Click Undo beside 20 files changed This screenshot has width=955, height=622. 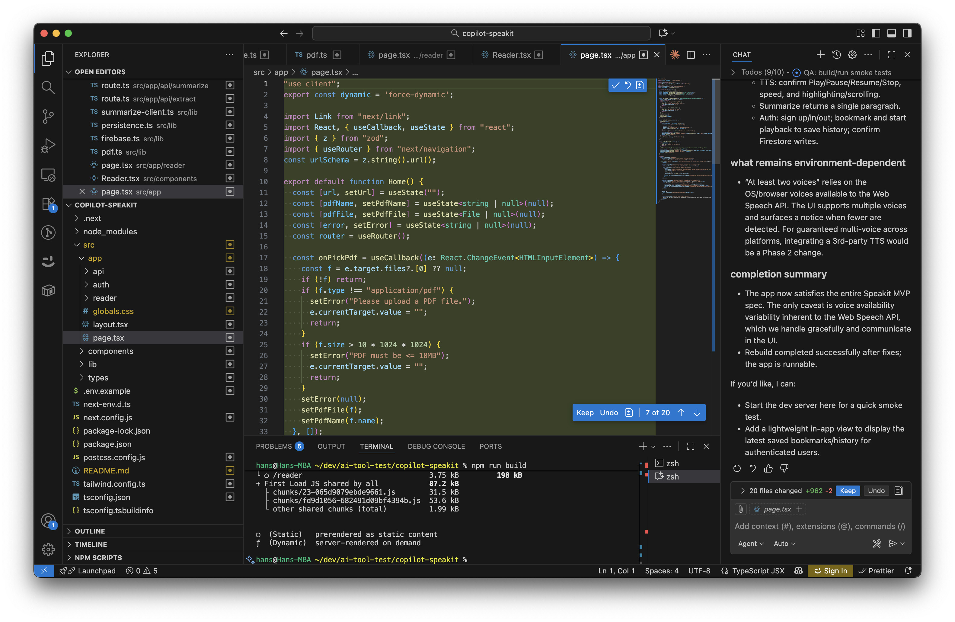click(x=876, y=490)
